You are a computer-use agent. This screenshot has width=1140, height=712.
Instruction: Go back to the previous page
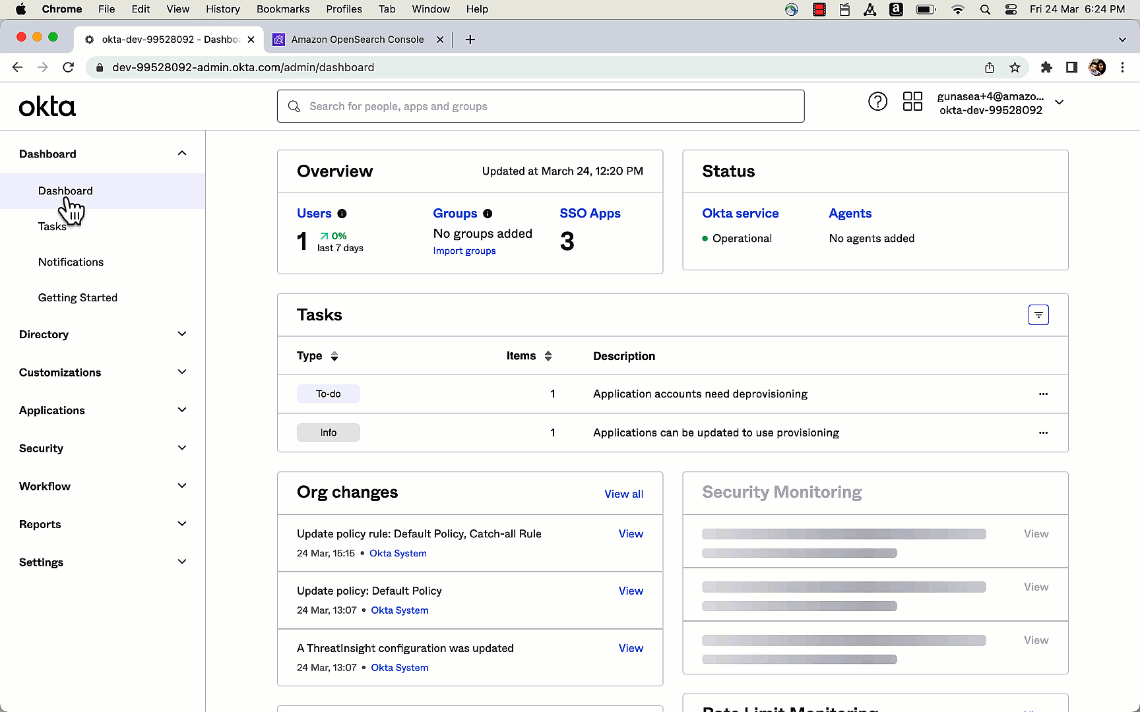18,67
